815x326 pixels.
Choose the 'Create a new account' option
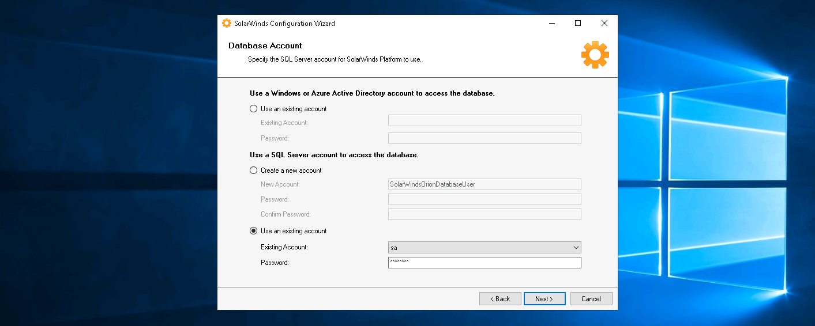pos(254,170)
